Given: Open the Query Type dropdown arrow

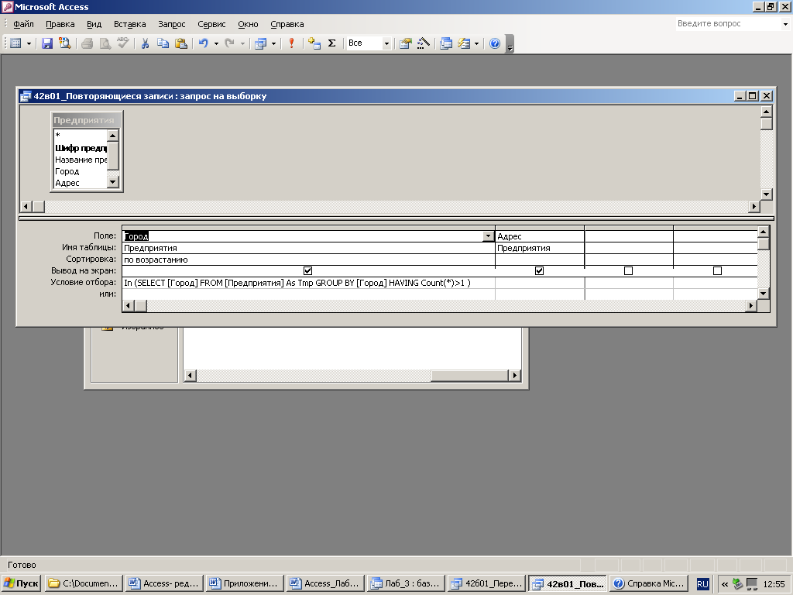Looking at the screenshot, I should click(x=273, y=43).
